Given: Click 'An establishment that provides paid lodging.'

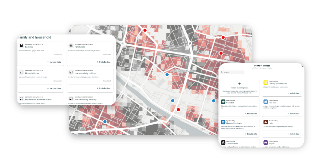Looking at the screenshot, I should [x=279, y=127].
